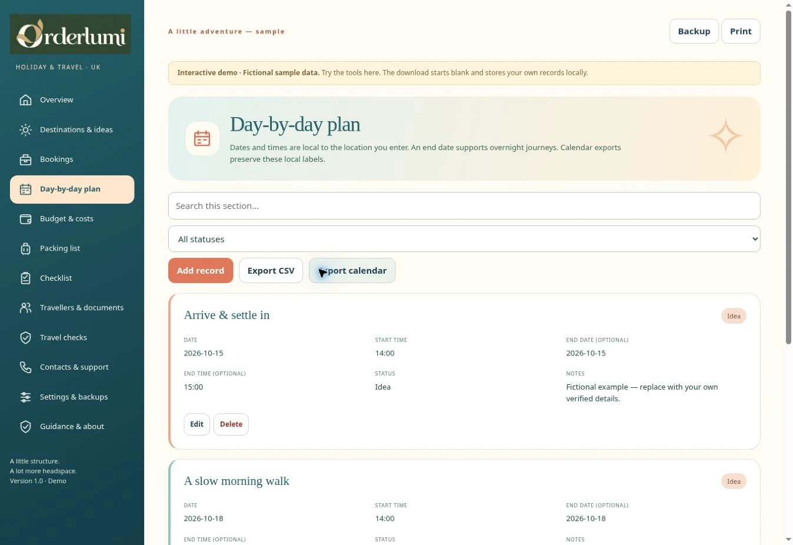This screenshot has height=545, width=793.
Task: Click the Export calendar button
Action: coord(352,271)
